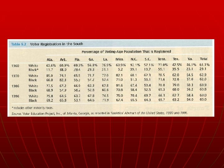Screen dimensions: 224x168
Task: Click Mississippi 1960 Black value '5.2'
Action: (x=120, y=69)
